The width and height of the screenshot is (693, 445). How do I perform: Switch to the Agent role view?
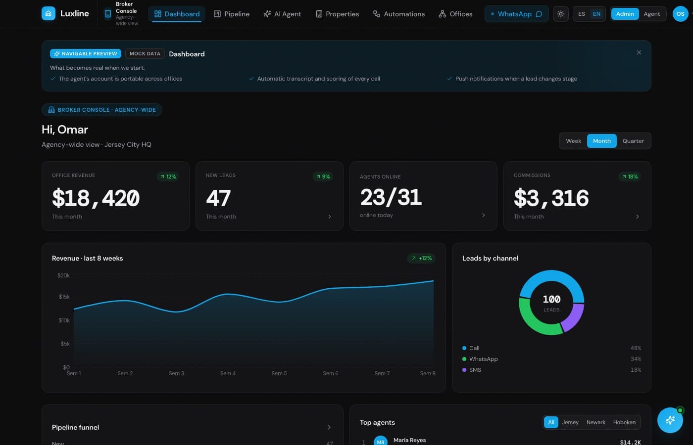[x=651, y=14]
